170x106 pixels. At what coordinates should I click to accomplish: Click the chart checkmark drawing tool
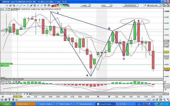pos(31,5)
